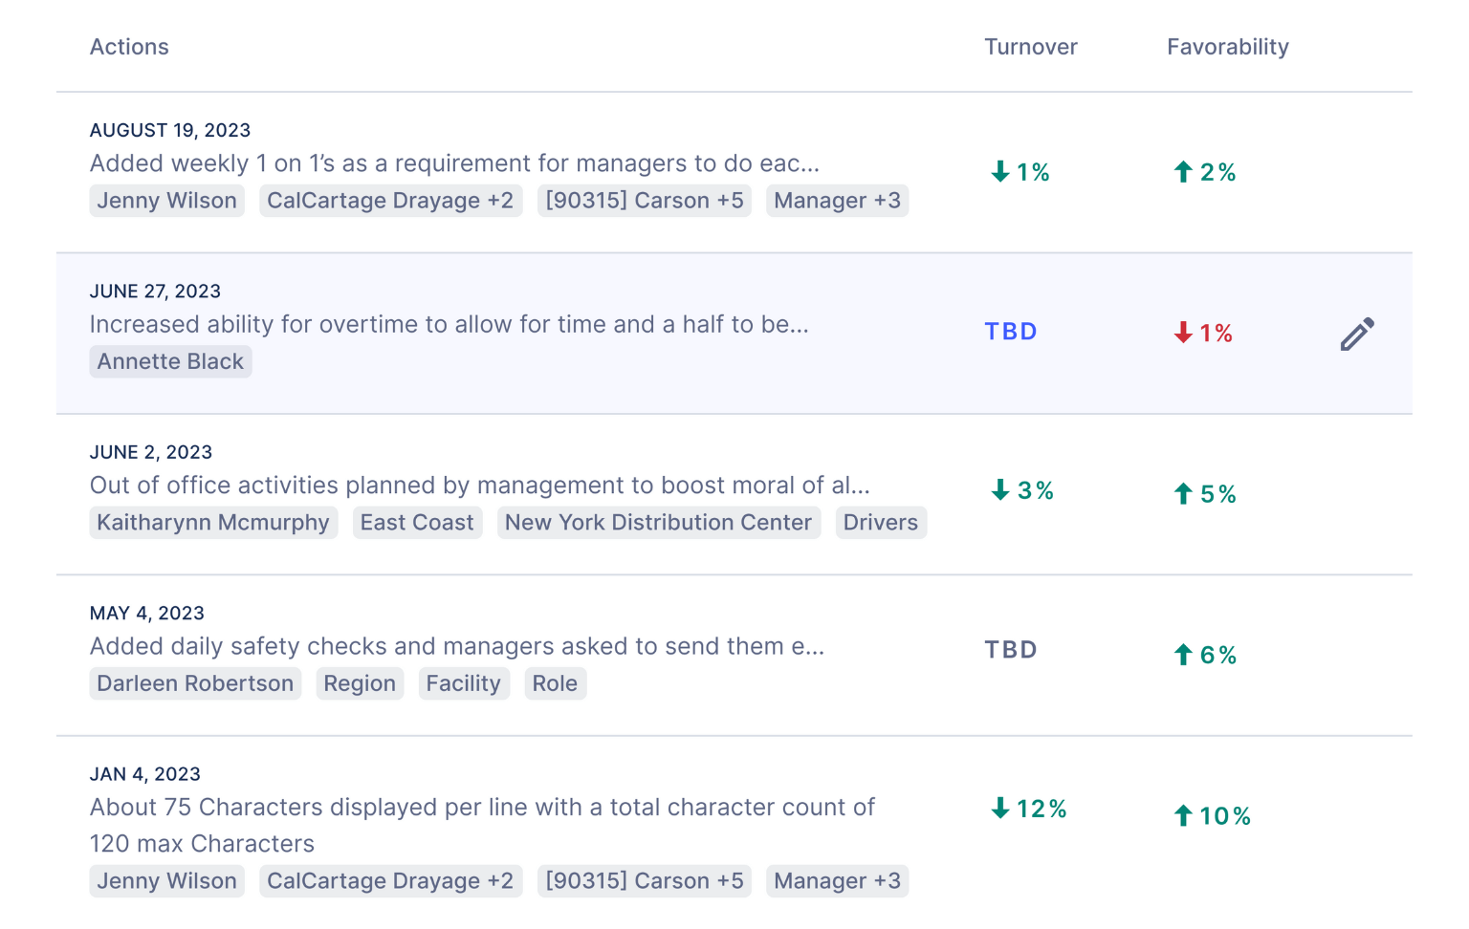Click the green up arrow next to 10% favorability
Screen dimensions: 1469x929
(1182, 815)
